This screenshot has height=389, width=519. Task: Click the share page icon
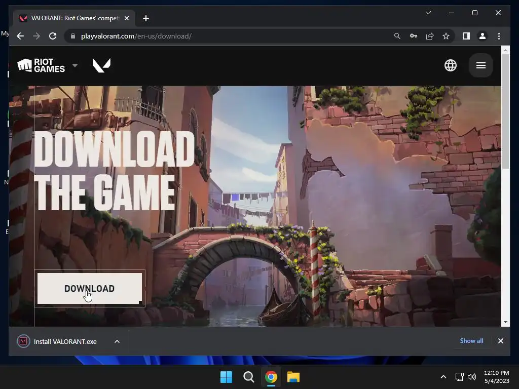tap(430, 36)
